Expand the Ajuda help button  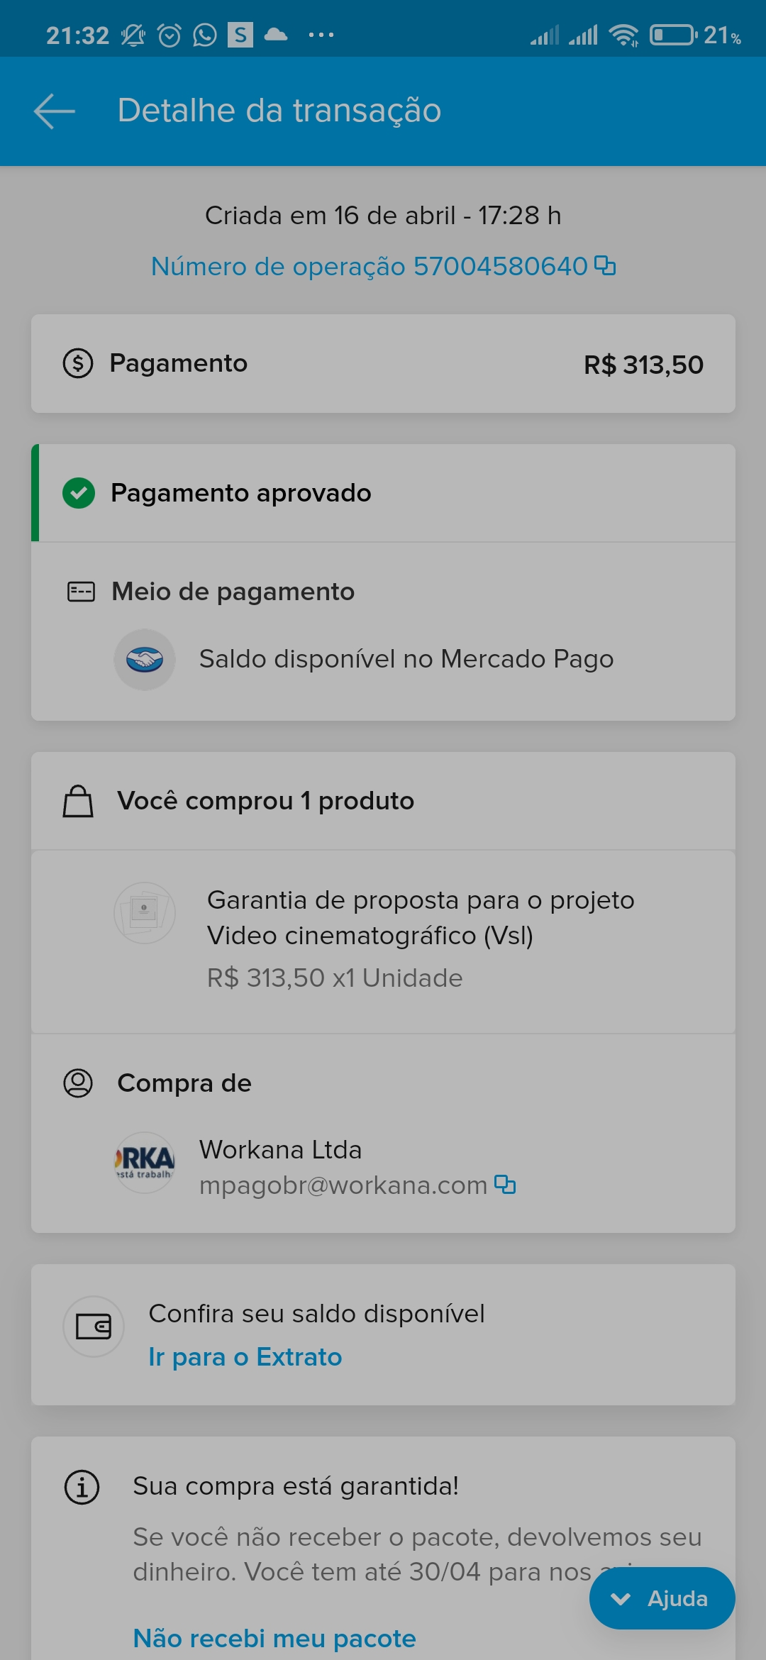coord(662,1598)
